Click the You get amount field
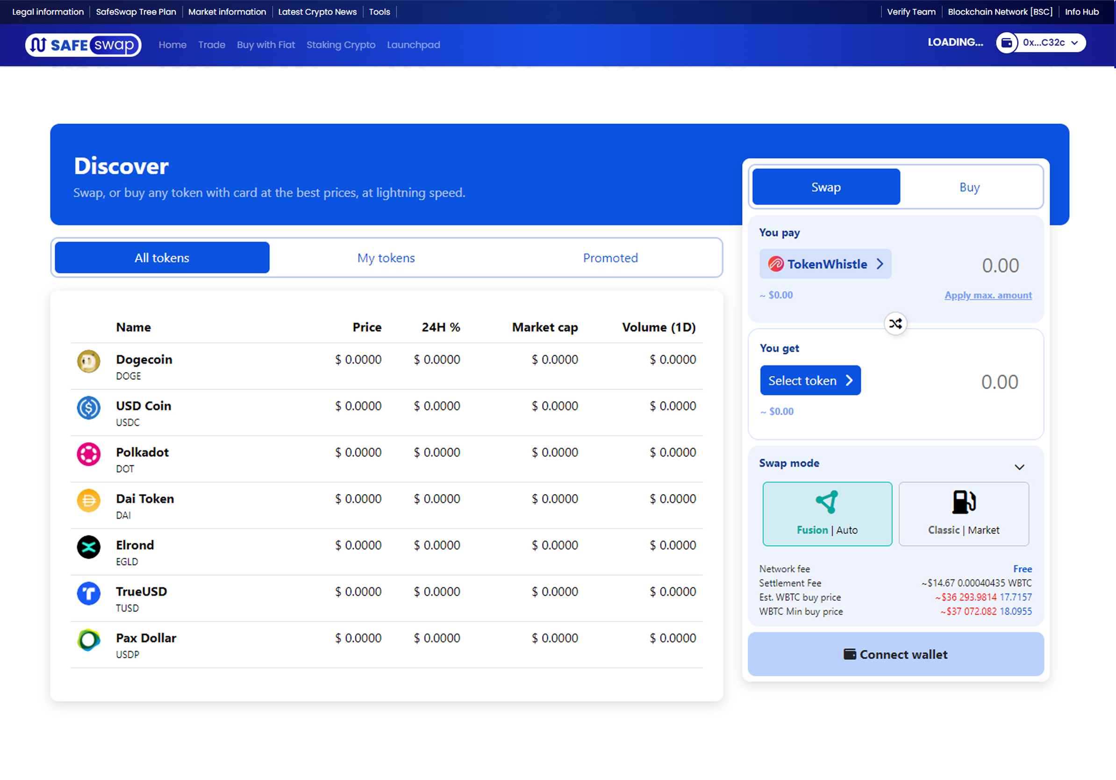The width and height of the screenshot is (1116, 780). click(x=999, y=382)
